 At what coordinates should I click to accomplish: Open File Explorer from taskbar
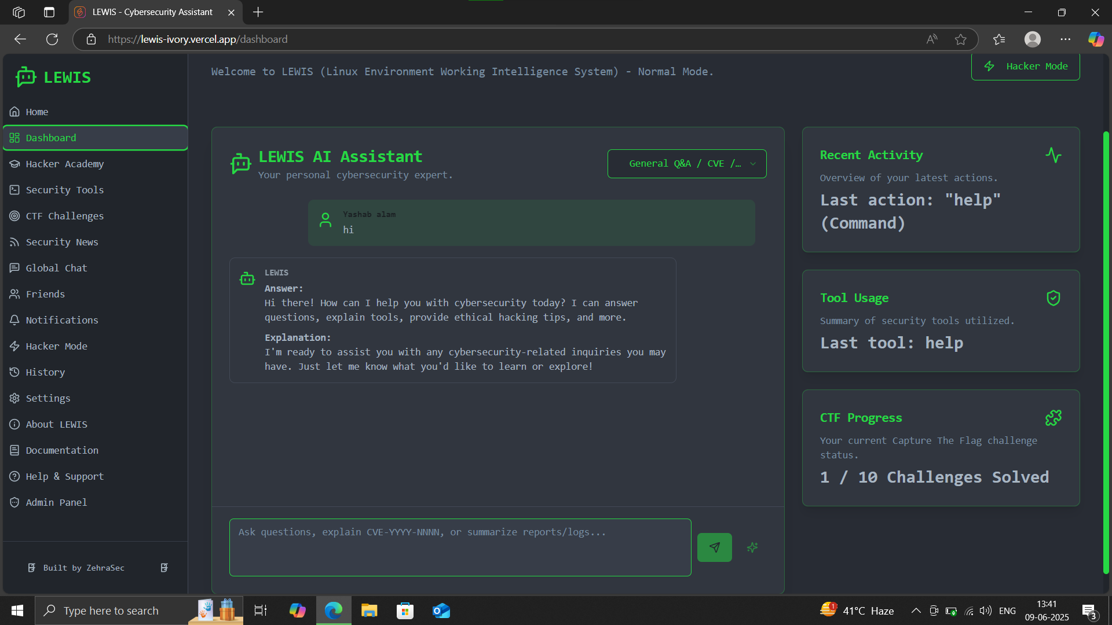click(369, 611)
